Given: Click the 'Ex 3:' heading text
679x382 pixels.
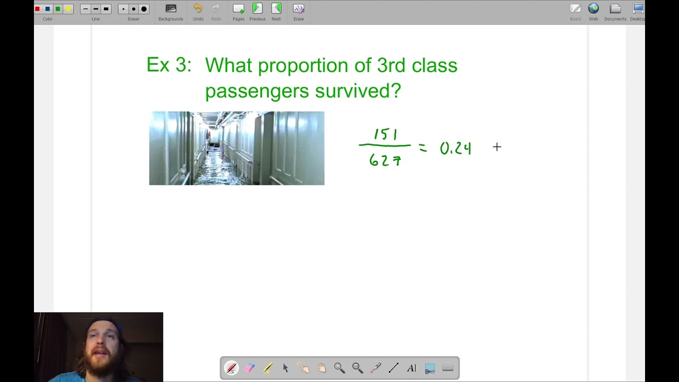Looking at the screenshot, I should [169, 65].
